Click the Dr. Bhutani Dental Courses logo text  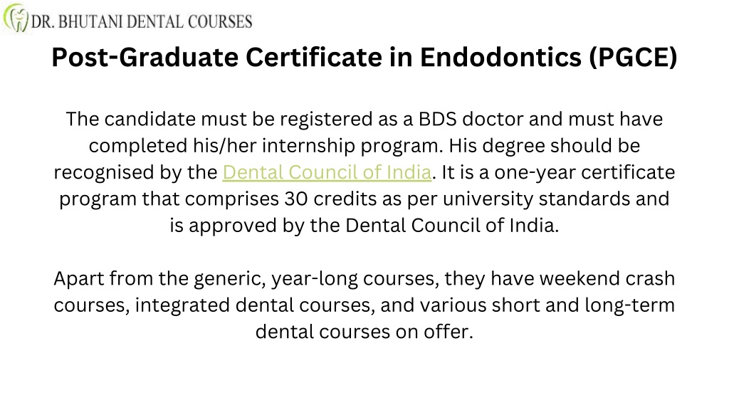(142, 21)
